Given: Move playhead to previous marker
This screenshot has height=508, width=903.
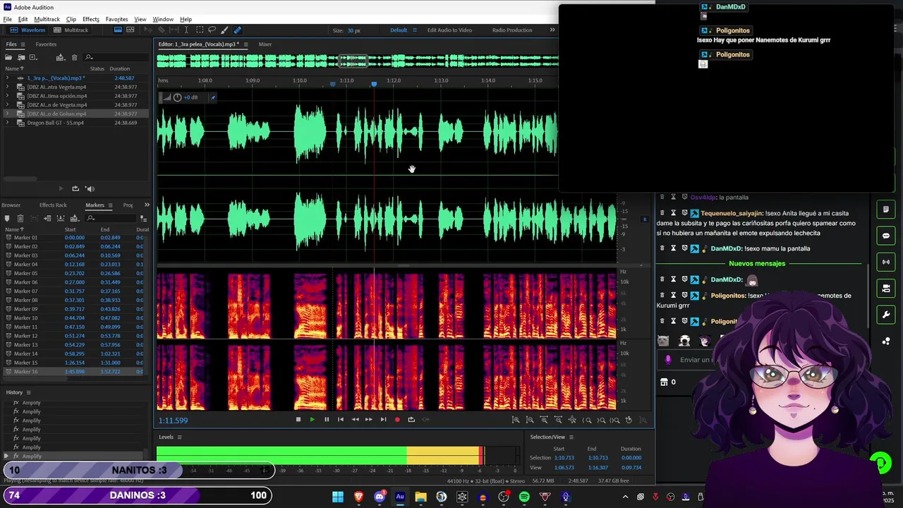Looking at the screenshot, I should tap(341, 419).
